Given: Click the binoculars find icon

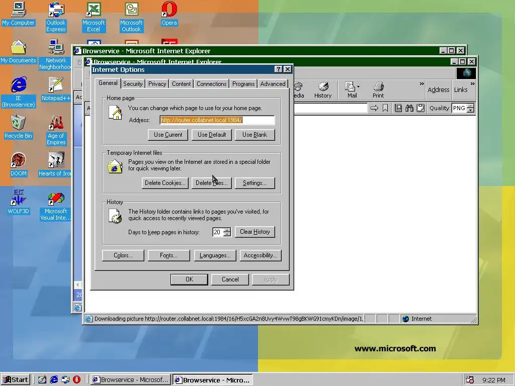Looking at the screenshot, I should [409, 108].
